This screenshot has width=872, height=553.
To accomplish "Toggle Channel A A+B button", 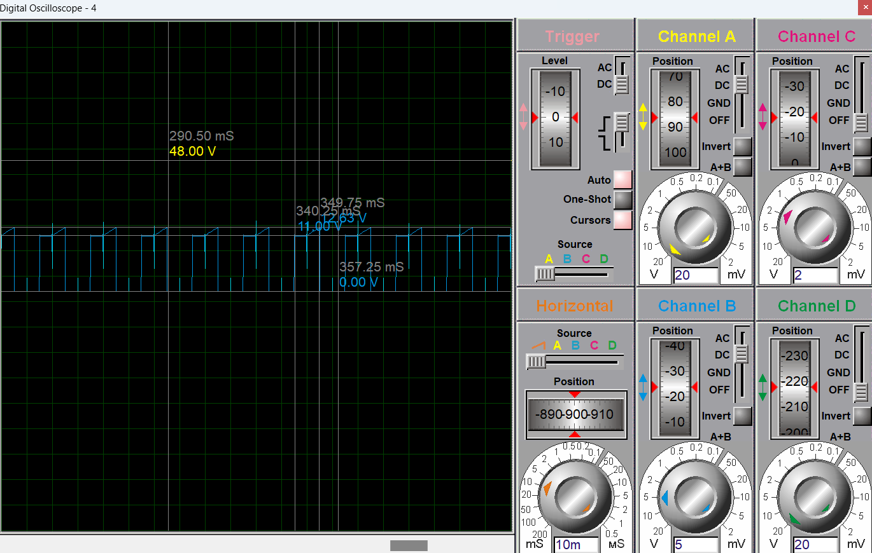I will pyautogui.click(x=742, y=167).
